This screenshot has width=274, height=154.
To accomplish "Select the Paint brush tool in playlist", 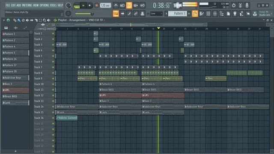I will pyautogui.click(x=19, y=20).
